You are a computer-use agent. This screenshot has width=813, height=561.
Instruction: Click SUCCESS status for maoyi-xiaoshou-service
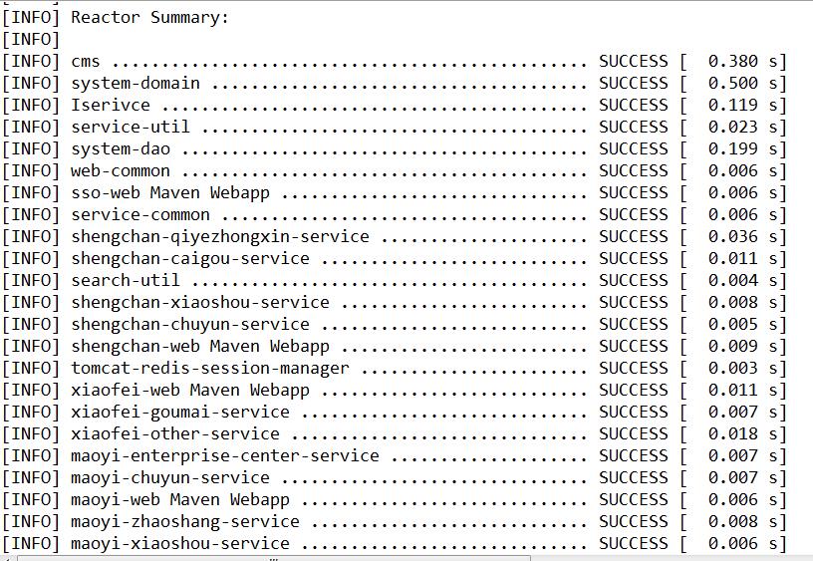[x=633, y=543]
